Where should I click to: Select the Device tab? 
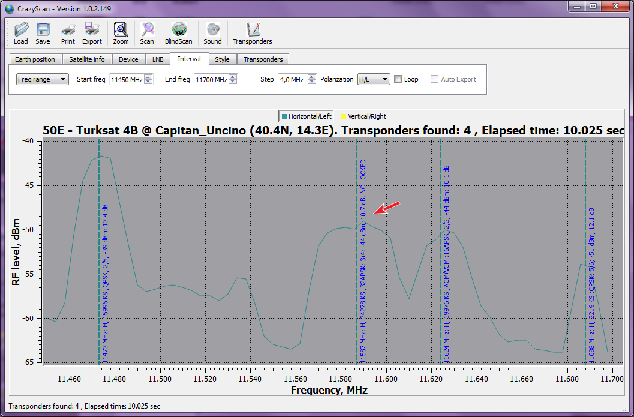pos(128,59)
